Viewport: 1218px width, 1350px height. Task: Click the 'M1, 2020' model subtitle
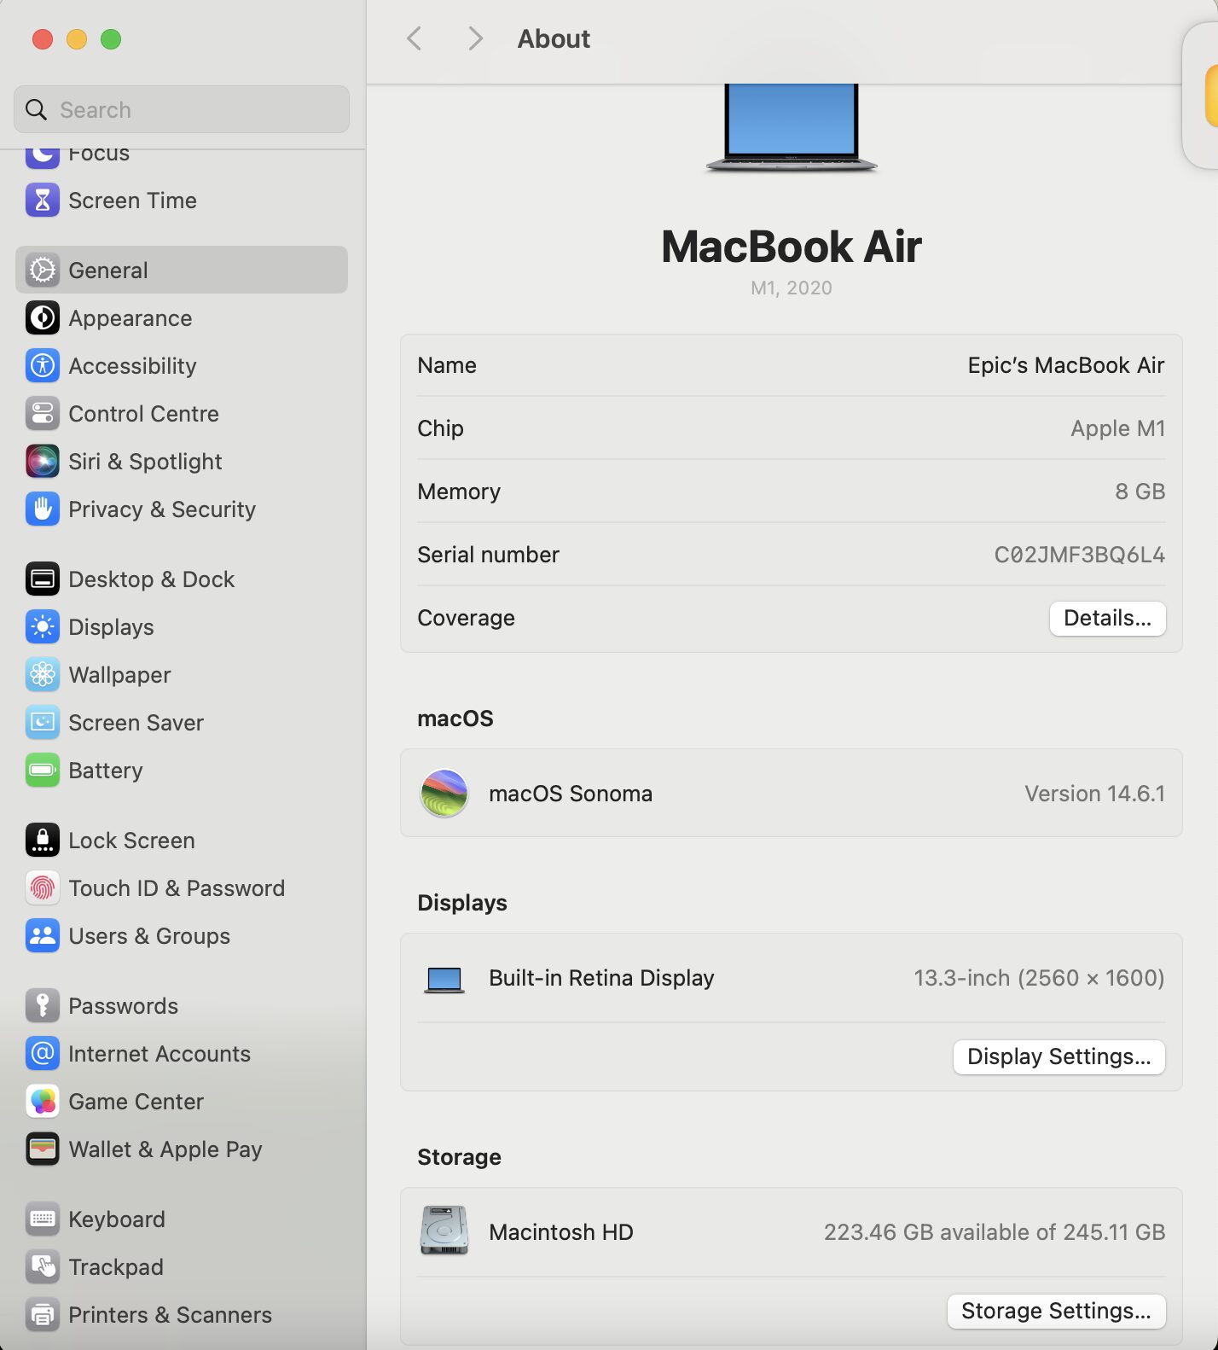[792, 288]
